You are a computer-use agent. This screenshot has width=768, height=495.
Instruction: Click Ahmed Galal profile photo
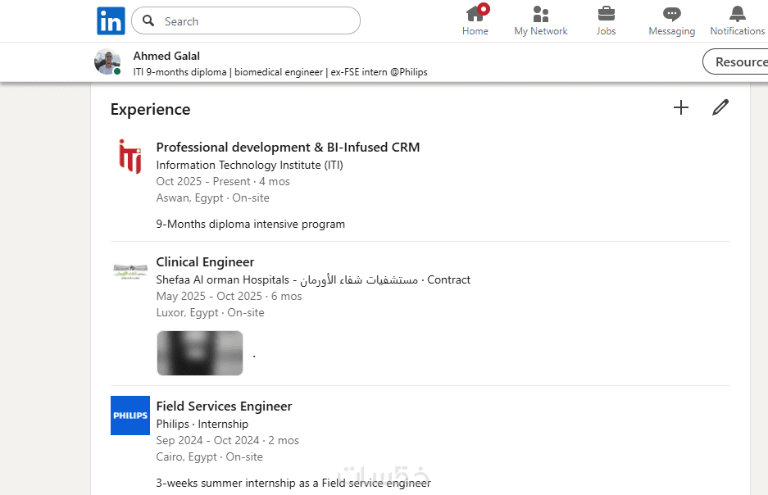pyautogui.click(x=107, y=61)
